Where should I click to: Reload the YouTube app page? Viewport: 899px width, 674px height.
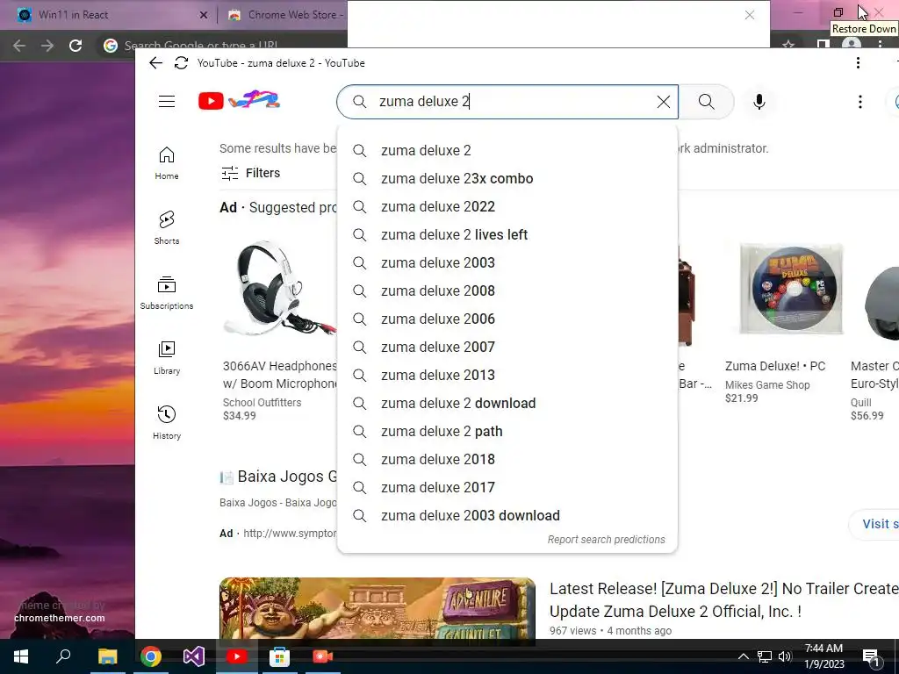click(x=181, y=62)
